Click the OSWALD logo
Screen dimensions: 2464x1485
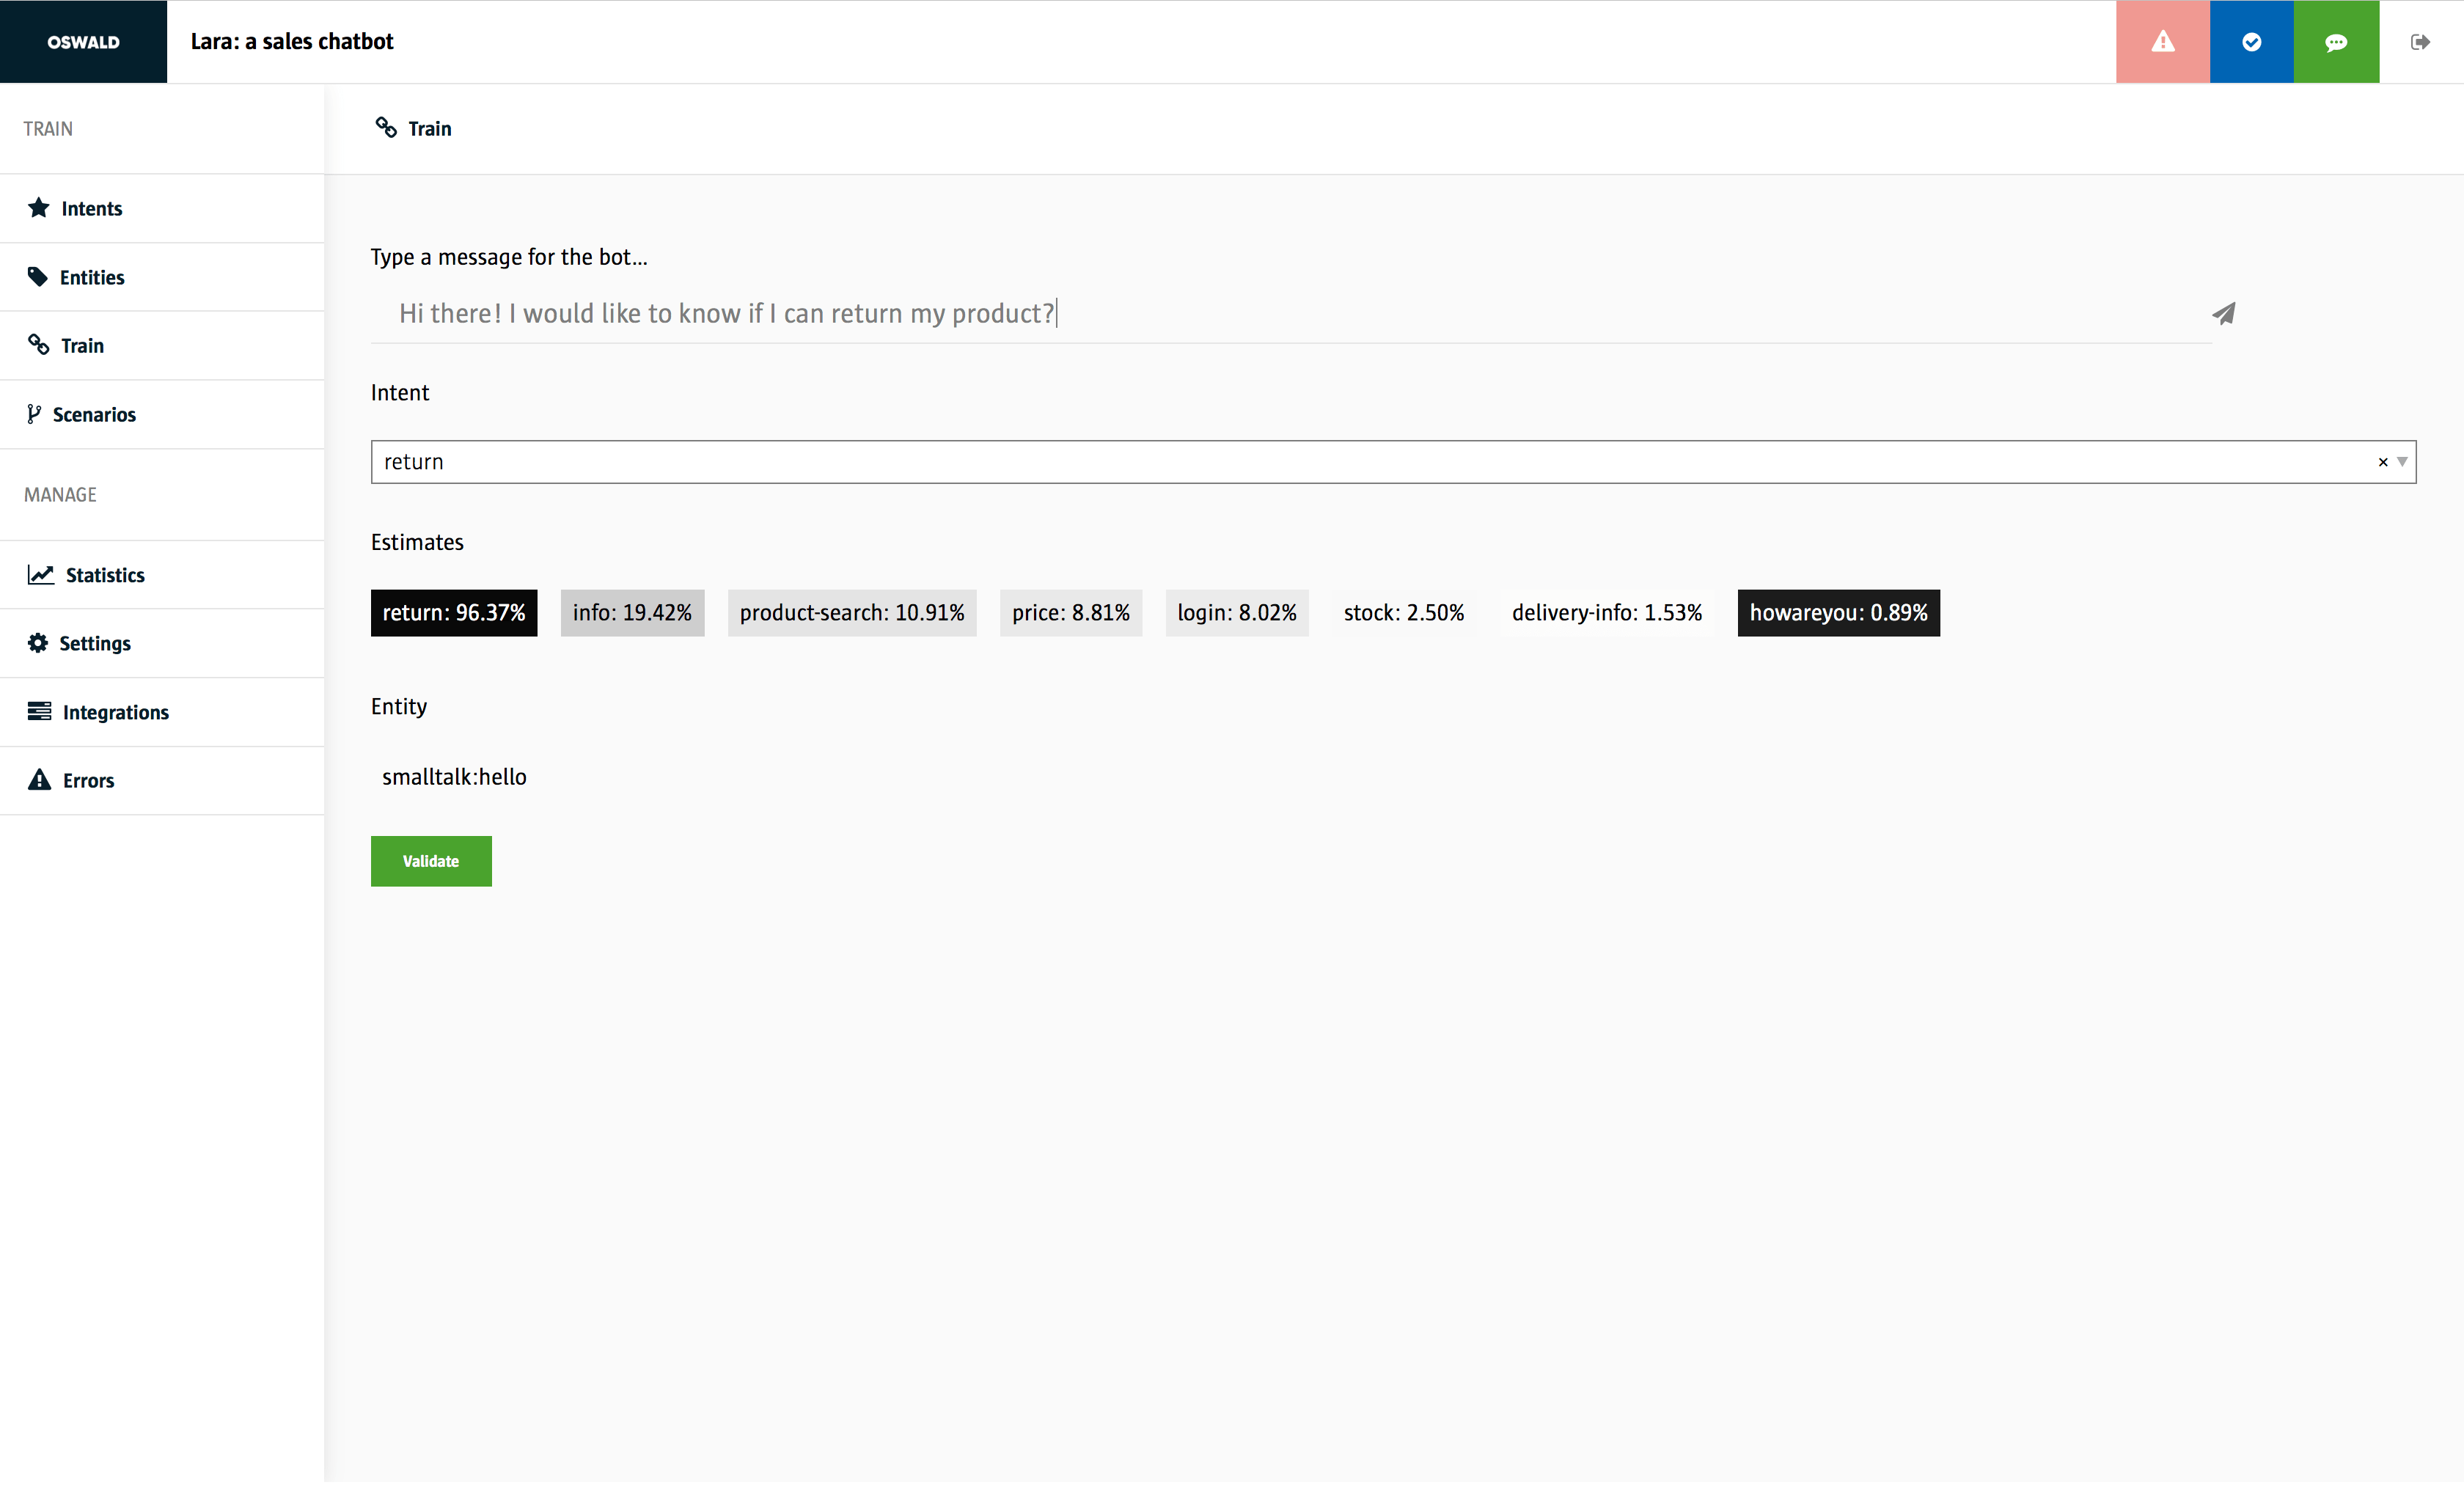click(x=83, y=42)
